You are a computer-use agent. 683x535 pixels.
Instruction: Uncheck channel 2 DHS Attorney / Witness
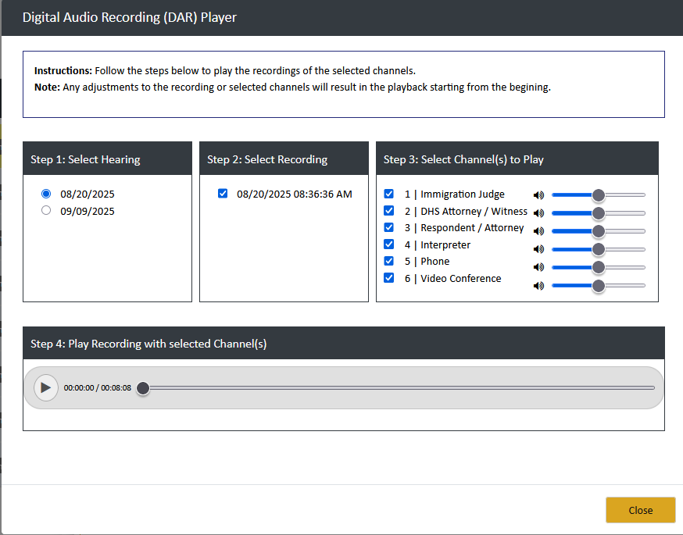tap(389, 211)
